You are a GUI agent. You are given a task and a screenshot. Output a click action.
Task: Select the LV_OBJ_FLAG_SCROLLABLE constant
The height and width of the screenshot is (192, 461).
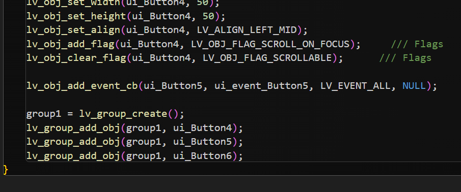[x=267, y=58]
